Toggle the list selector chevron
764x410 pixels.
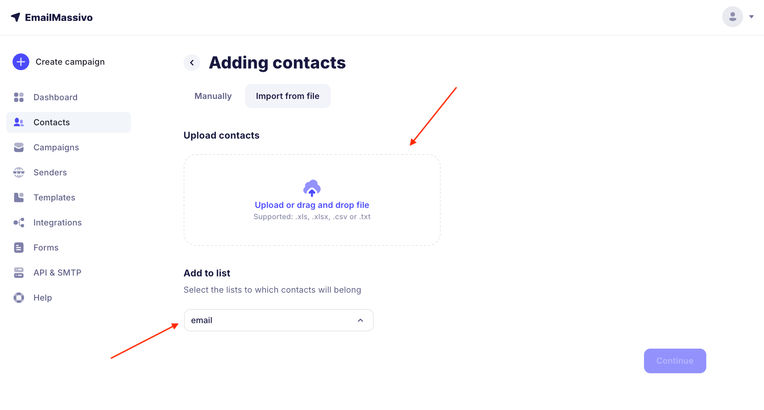click(x=360, y=320)
